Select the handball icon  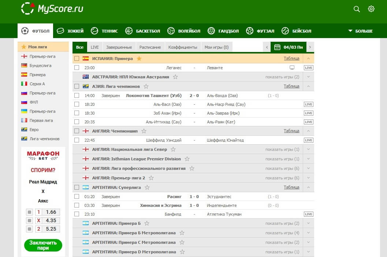211,31
